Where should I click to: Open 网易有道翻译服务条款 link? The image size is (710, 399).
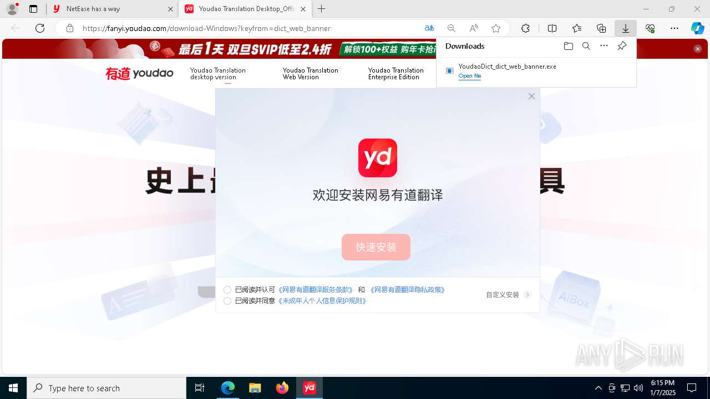point(315,290)
